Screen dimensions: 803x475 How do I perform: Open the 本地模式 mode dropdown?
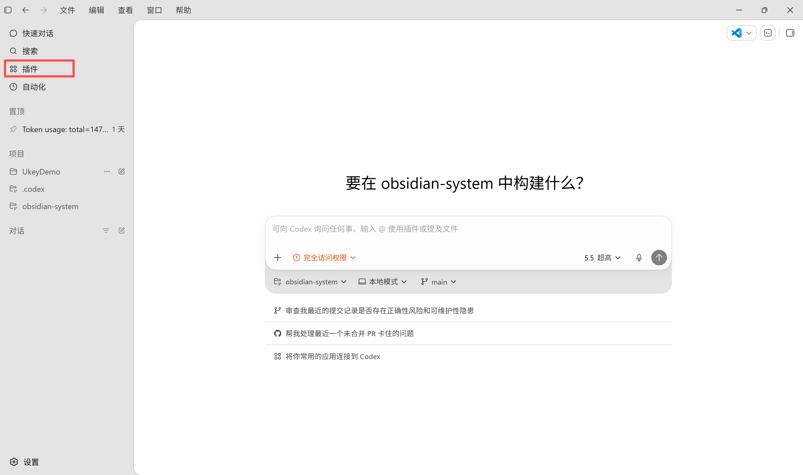click(383, 282)
